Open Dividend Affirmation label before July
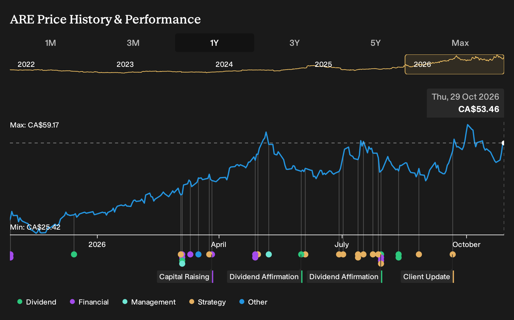514x320 pixels. coord(265,277)
